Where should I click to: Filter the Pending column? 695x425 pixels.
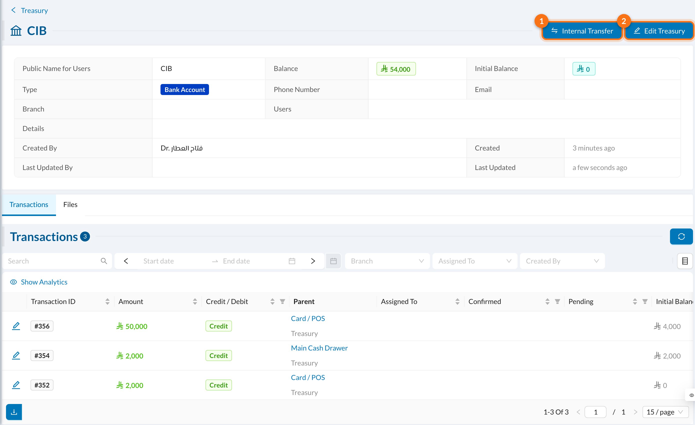point(645,301)
